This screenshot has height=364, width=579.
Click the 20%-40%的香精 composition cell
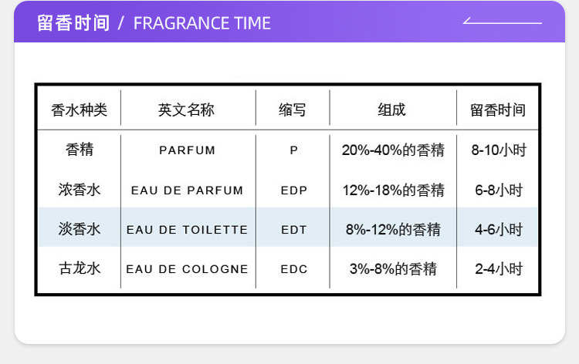click(x=392, y=150)
